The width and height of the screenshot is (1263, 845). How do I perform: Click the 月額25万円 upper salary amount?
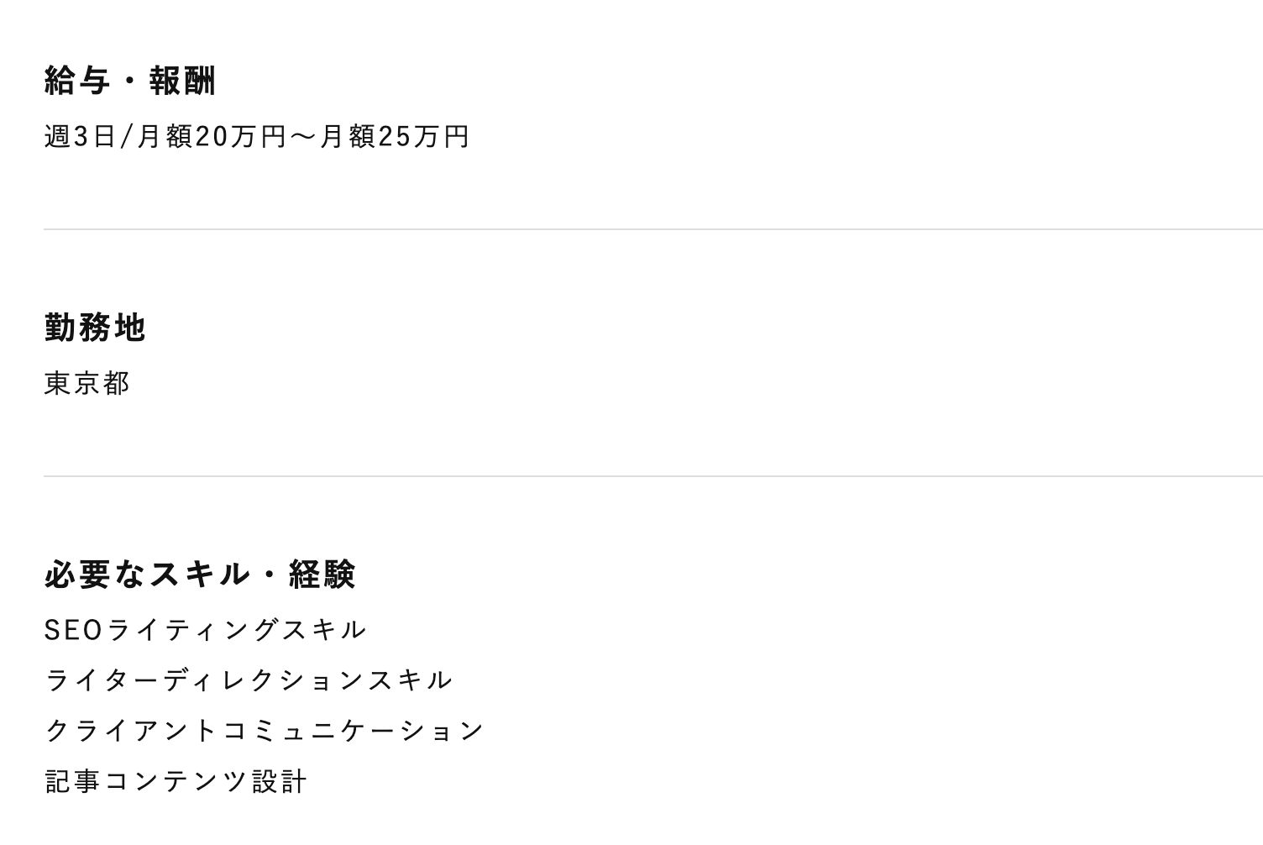pyautogui.click(x=395, y=136)
